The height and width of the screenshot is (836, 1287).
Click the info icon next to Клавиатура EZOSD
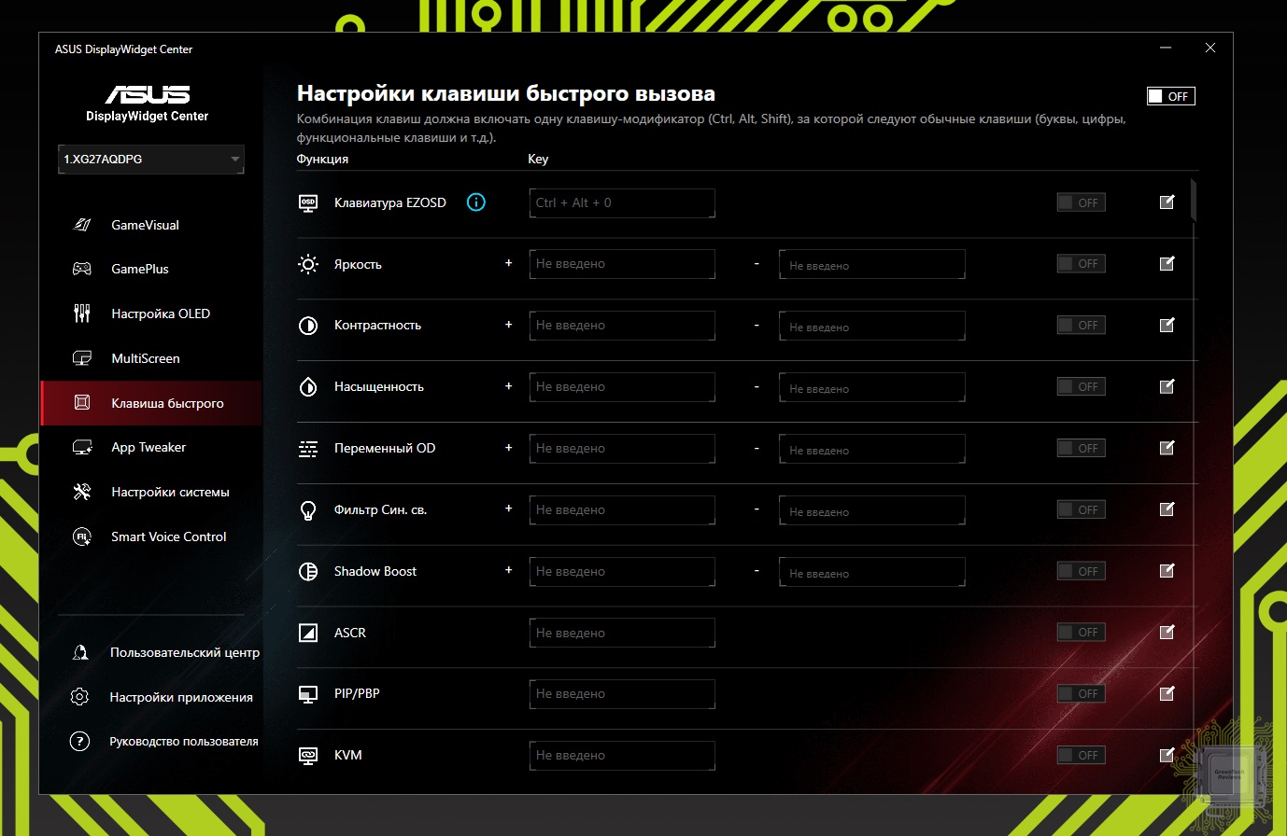point(475,202)
